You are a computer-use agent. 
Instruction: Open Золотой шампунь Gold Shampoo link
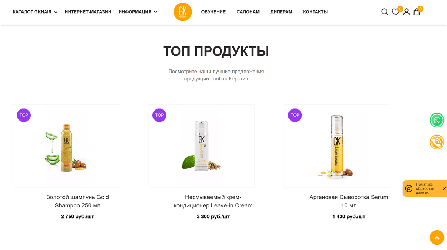[77, 201]
